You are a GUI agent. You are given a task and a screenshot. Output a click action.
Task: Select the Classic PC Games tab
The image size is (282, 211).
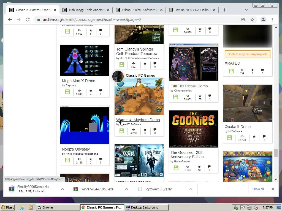pyautogui.click(x=33, y=10)
